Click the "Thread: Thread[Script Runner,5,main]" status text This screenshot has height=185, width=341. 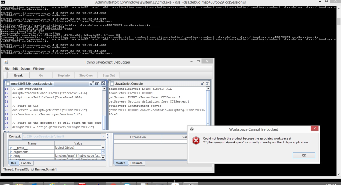coord(30,169)
